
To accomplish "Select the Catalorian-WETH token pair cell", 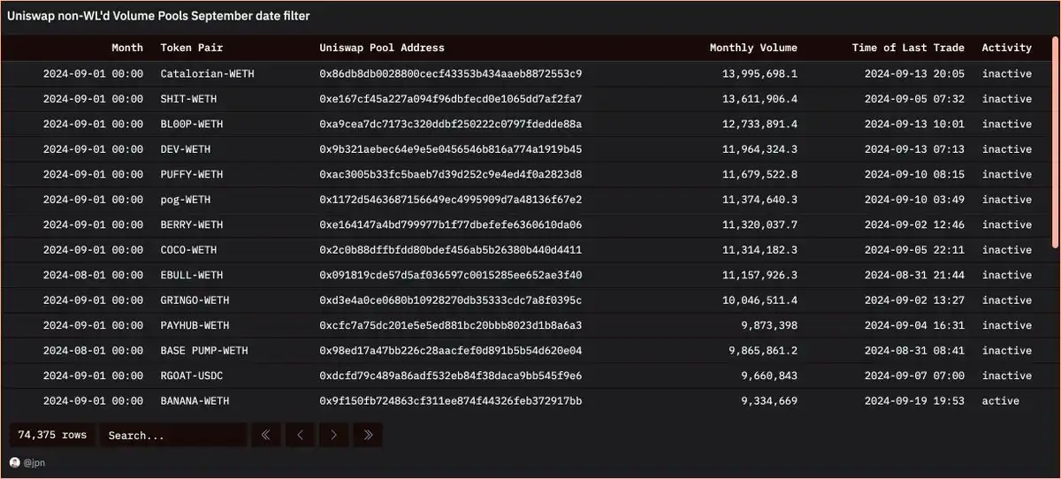I will (x=207, y=73).
